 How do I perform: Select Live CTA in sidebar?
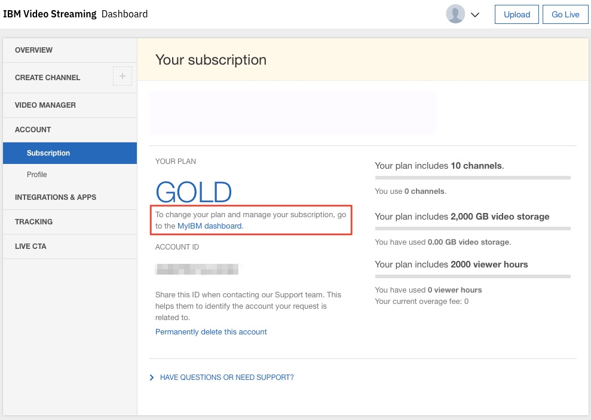tap(70, 246)
